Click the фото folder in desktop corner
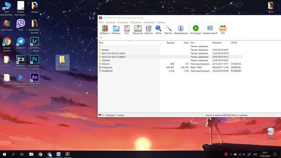The height and width of the screenshot is (158, 281). click(271, 7)
